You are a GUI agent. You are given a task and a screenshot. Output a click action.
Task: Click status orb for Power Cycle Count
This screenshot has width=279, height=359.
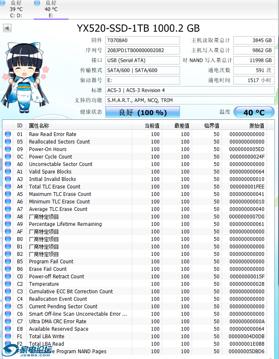8,156
